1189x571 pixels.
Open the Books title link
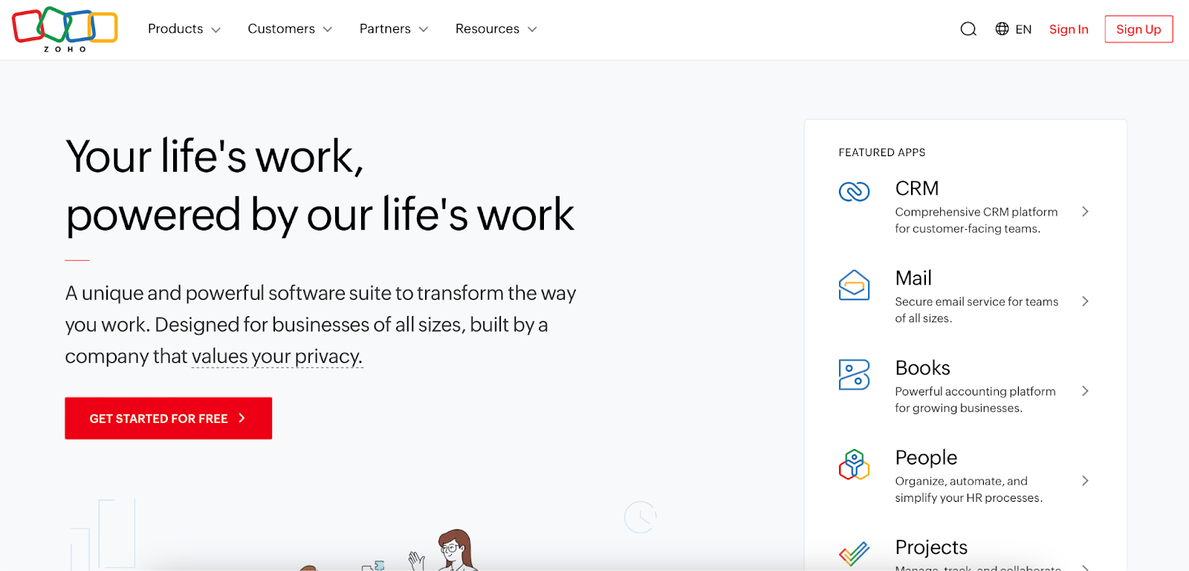[923, 368]
